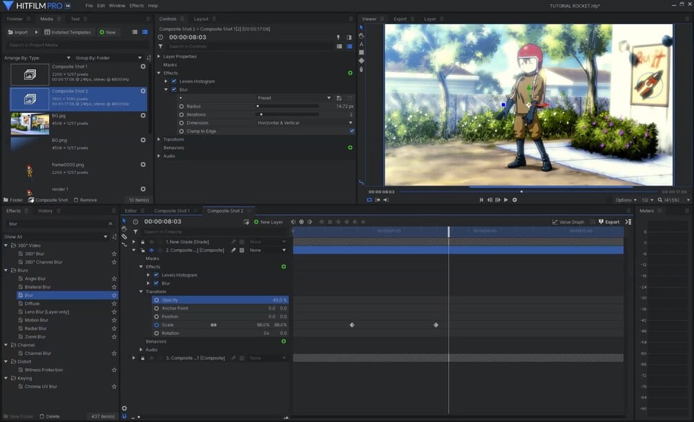The height and width of the screenshot is (422, 694).
Task: Open the Blur Preset dropdown
Action: pos(294,98)
